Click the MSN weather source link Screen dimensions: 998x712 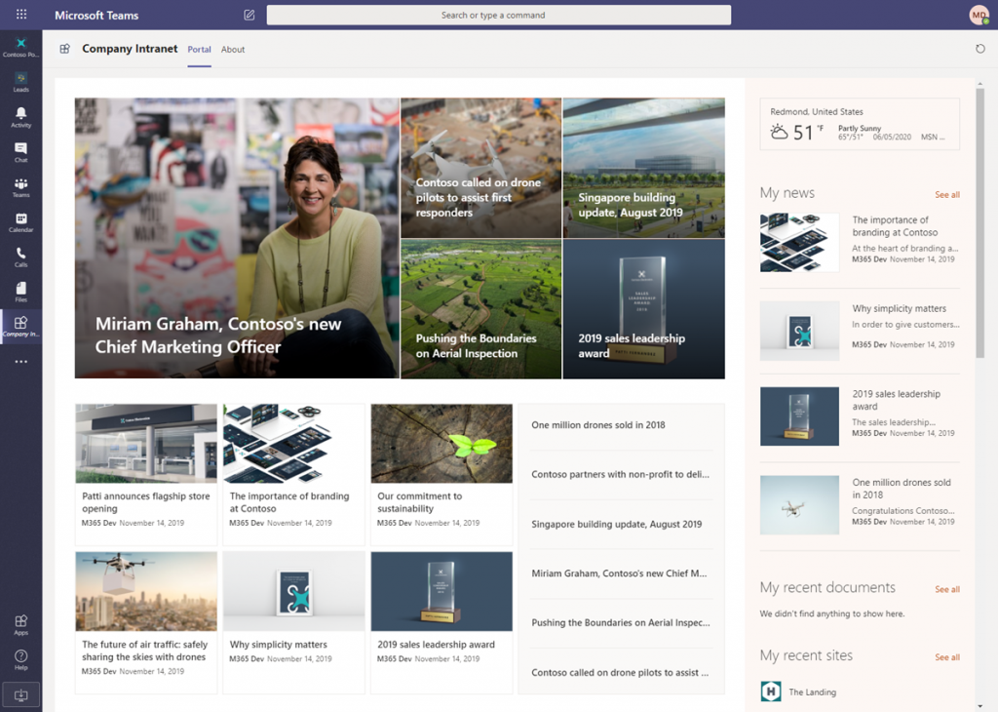(x=933, y=137)
